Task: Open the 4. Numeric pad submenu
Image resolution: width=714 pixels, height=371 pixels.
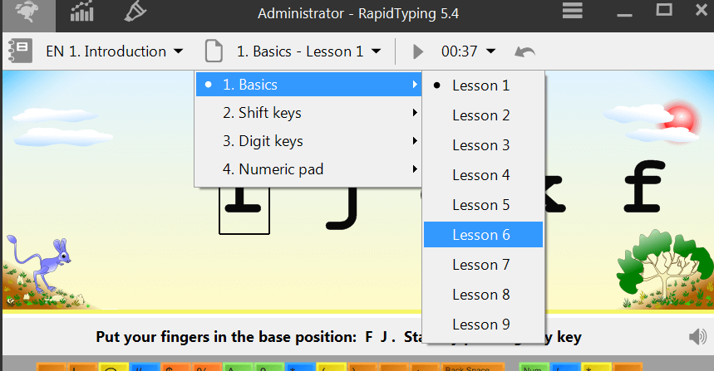Action: 308,169
